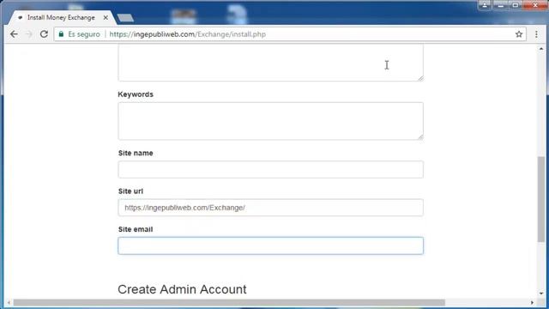Image resolution: width=549 pixels, height=309 pixels.
Task: Click the Keywords field resize handle
Action: click(420, 136)
